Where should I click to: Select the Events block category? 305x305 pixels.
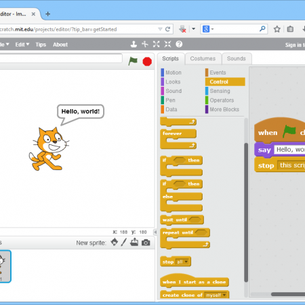click(218, 73)
